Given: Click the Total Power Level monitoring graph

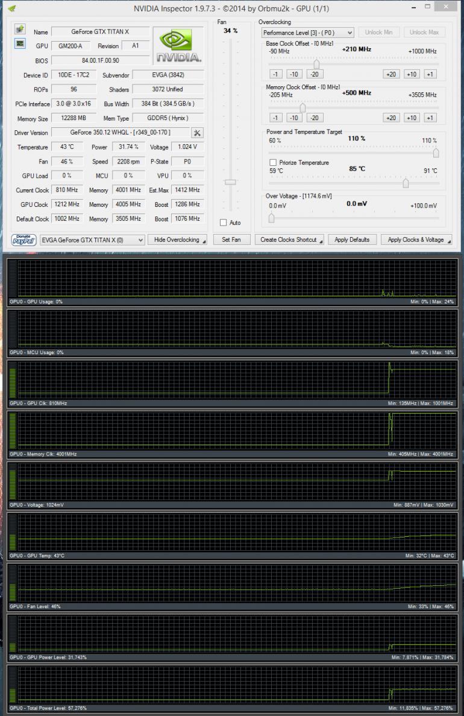Looking at the screenshot, I should coord(233,688).
